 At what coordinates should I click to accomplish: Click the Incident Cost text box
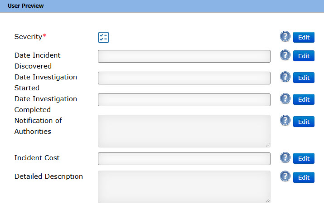coord(184,159)
